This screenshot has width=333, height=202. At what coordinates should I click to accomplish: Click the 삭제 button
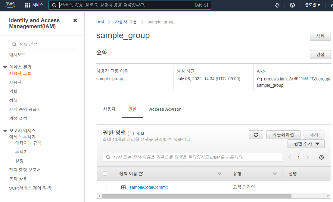[320, 36]
